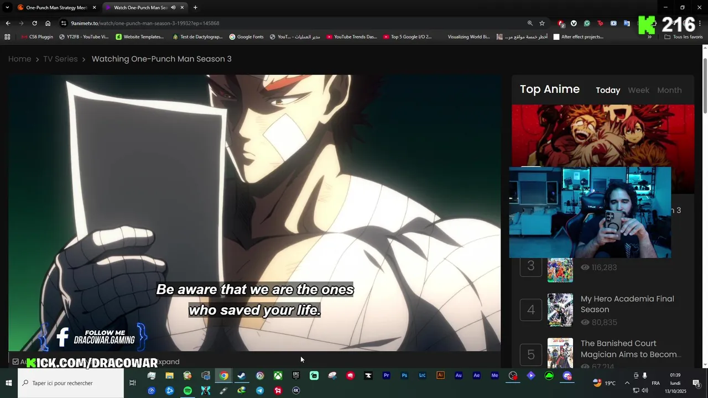The image size is (708, 398).
Task: Open new browser tab with plus icon
Action: coord(195,7)
